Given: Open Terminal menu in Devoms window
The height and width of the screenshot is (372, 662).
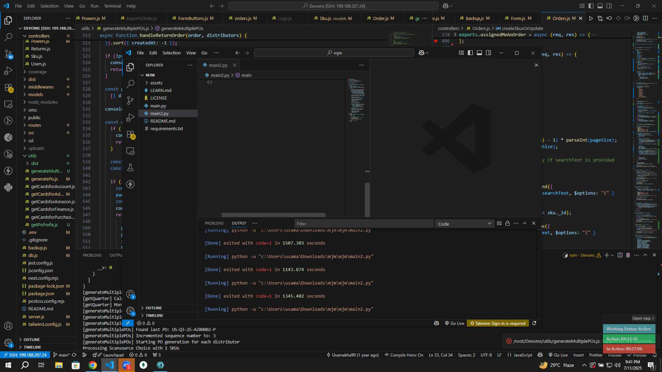Looking at the screenshot, I should click(x=112, y=6).
